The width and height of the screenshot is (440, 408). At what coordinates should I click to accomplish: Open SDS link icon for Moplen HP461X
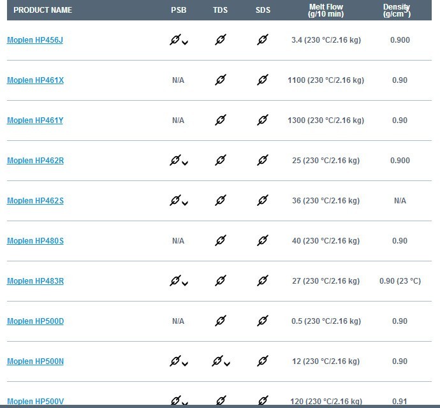262,80
